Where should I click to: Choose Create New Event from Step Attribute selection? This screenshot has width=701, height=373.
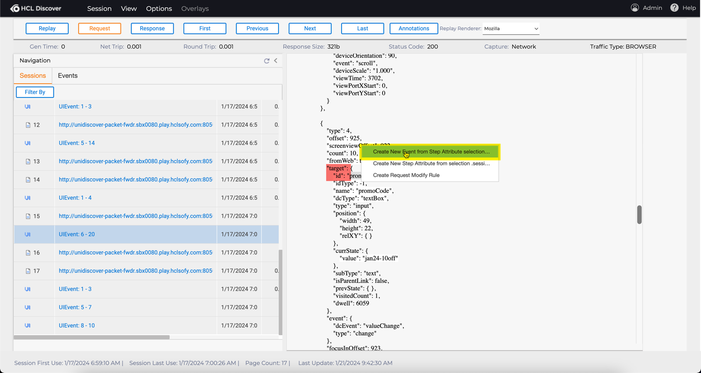pyautogui.click(x=431, y=152)
